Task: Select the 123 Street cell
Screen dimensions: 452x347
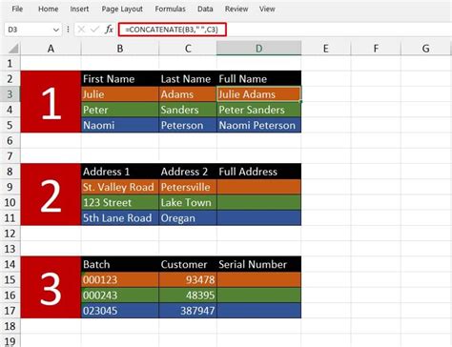Action: 120,202
